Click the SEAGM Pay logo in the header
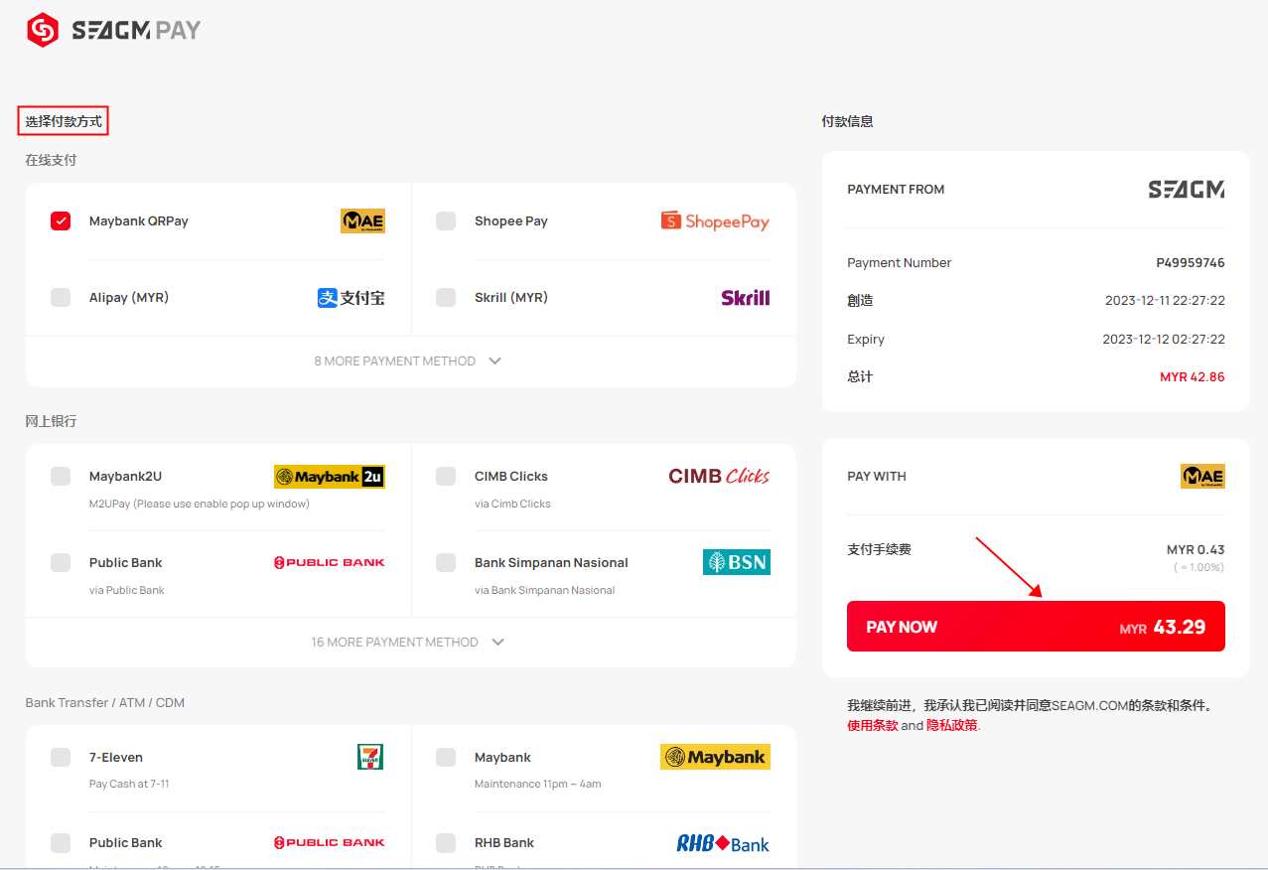The height and width of the screenshot is (870, 1268). point(113,30)
